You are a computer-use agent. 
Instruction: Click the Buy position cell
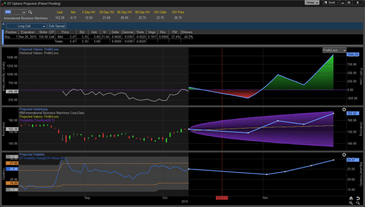7,37
